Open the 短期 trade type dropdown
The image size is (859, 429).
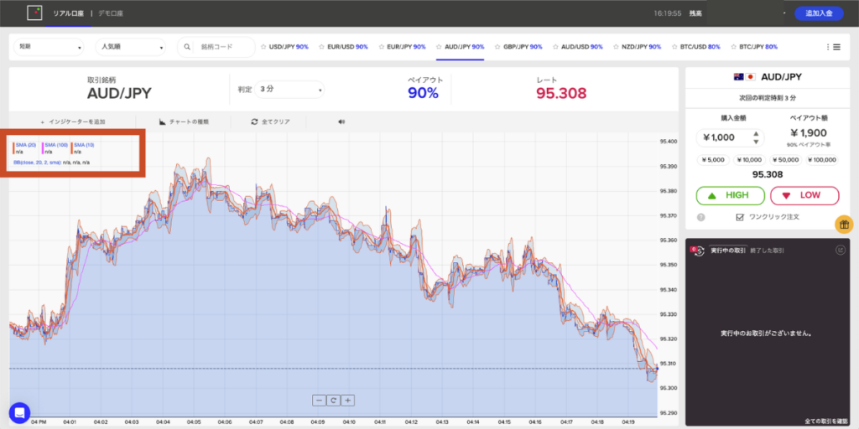pyautogui.click(x=49, y=47)
